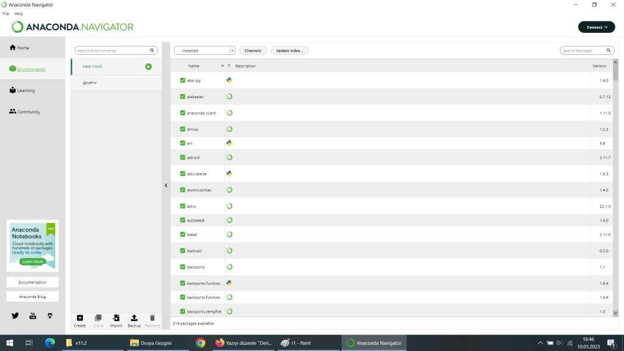Image resolution: width=624 pixels, height=351 pixels.
Task: Click the Search Packages input field
Action: (x=583, y=51)
